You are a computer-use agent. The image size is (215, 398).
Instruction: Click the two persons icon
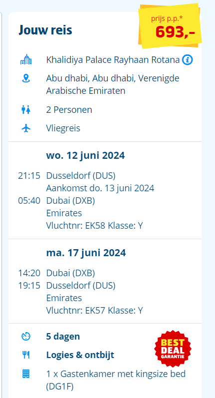[26, 110]
